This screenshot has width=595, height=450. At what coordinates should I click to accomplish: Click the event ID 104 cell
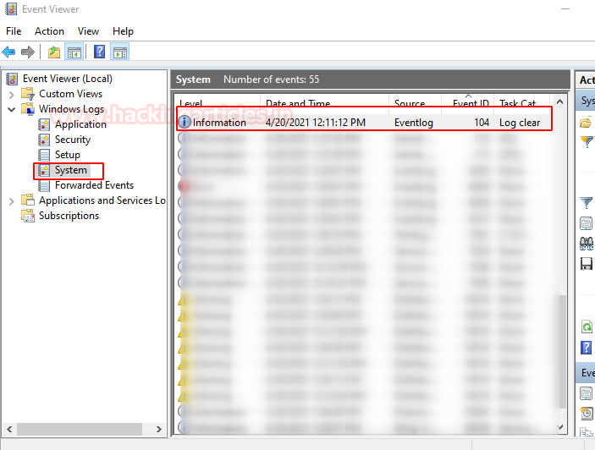click(482, 123)
